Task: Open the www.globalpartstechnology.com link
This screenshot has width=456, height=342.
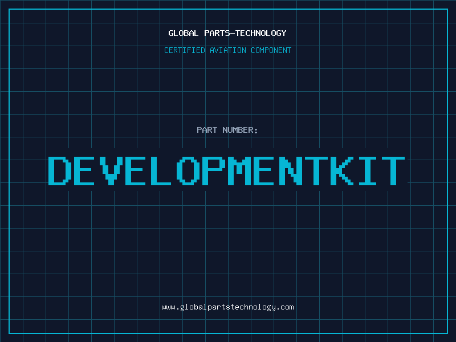Action: click(x=227, y=307)
